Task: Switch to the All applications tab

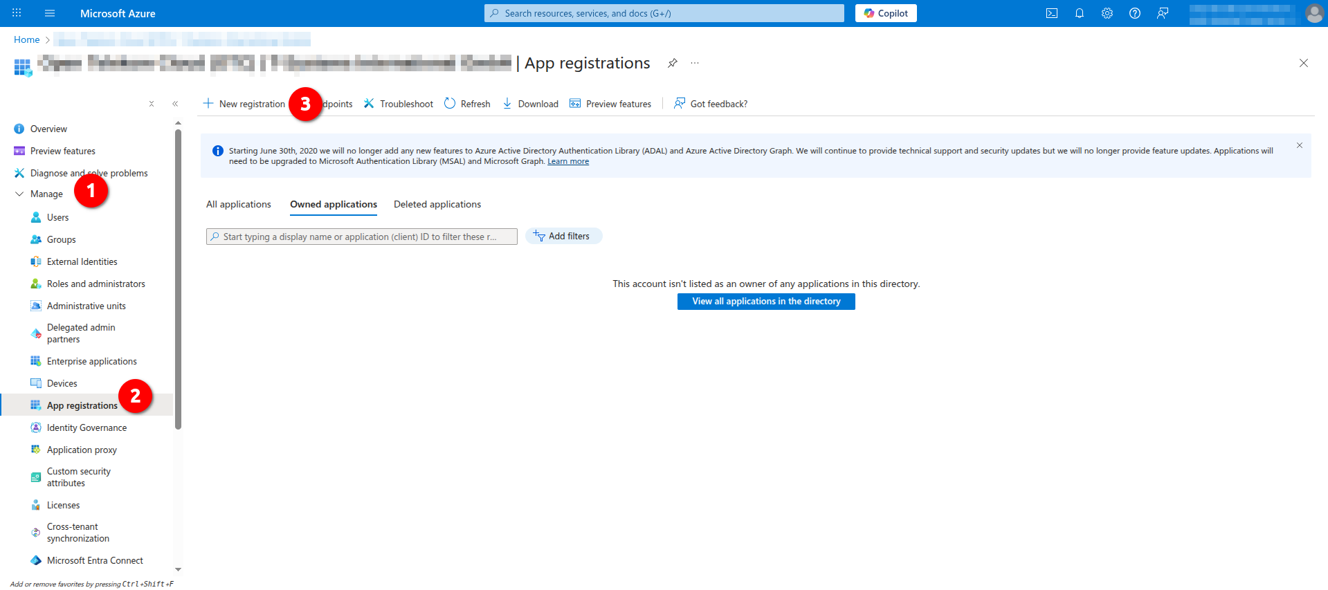Action: tap(238, 204)
